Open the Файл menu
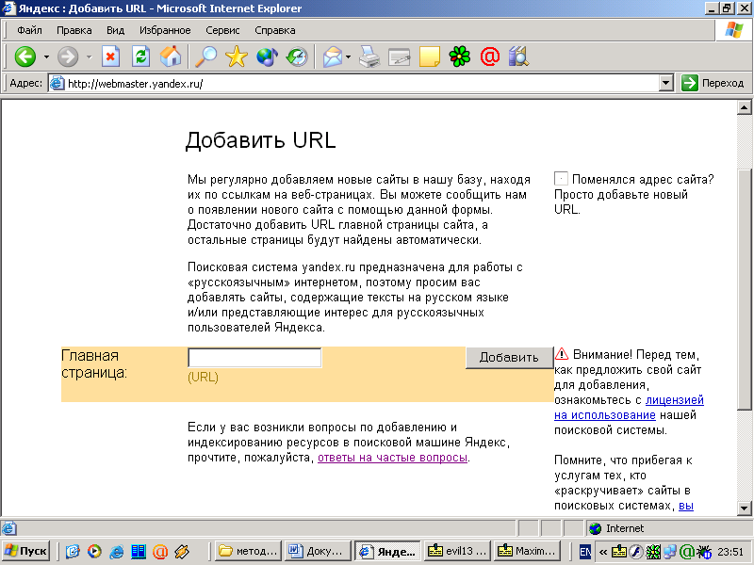This screenshot has height=565, width=754. 29,30
